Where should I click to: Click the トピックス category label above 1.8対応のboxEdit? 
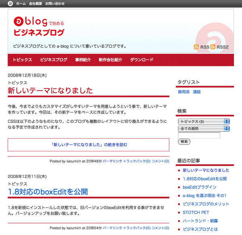click(17, 184)
